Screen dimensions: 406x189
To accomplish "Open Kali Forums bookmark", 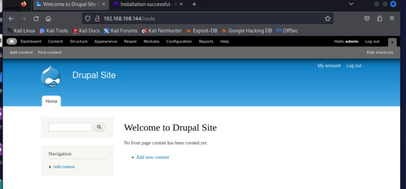I will tap(121, 31).
